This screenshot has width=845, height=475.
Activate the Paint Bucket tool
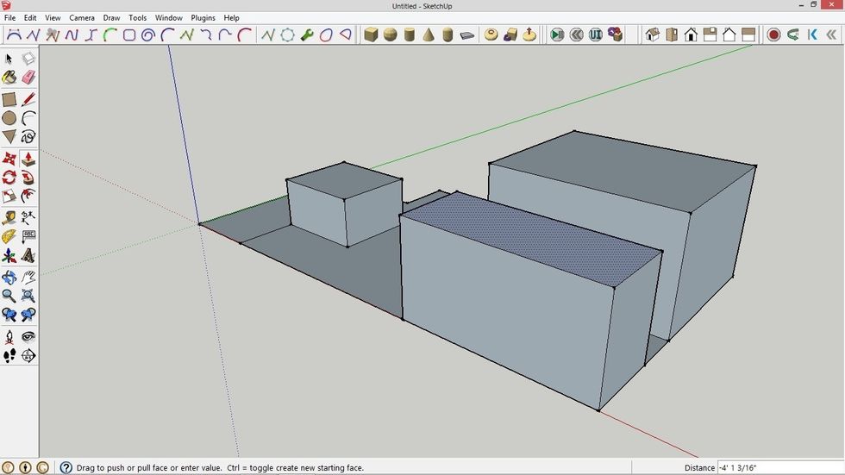coord(9,78)
